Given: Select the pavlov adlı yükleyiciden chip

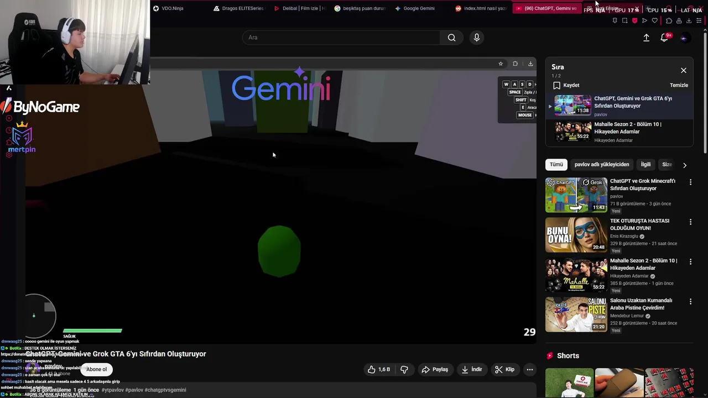Looking at the screenshot, I should [602, 164].
